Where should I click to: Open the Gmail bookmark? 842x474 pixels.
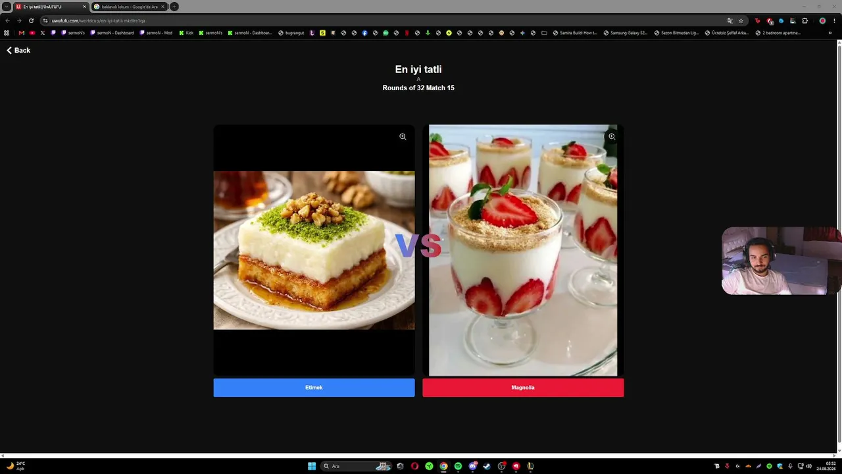[x=22, y=33]
